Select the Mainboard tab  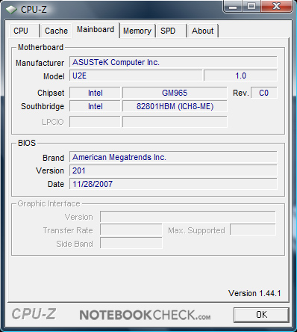[x=96, y=30]
